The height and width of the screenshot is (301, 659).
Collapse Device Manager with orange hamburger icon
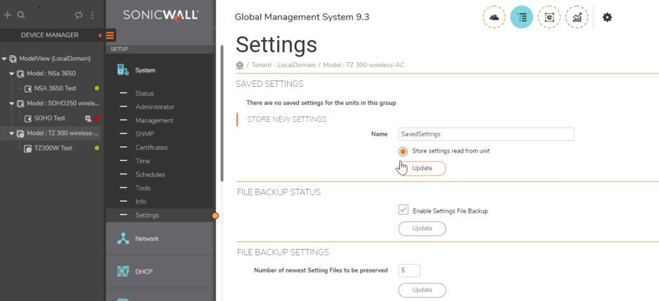click(x=110, y=35)
